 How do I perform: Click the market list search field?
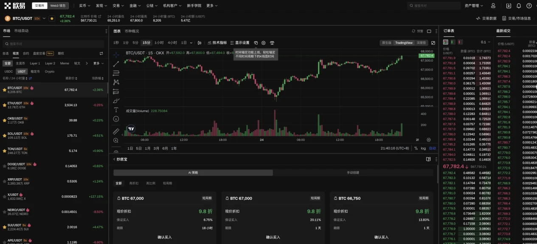click(53, 44)
